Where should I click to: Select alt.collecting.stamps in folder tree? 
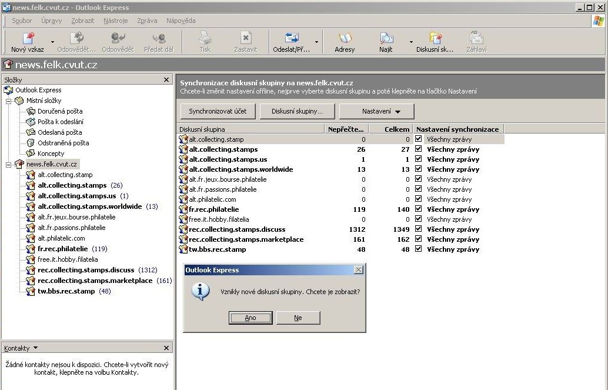72,185
